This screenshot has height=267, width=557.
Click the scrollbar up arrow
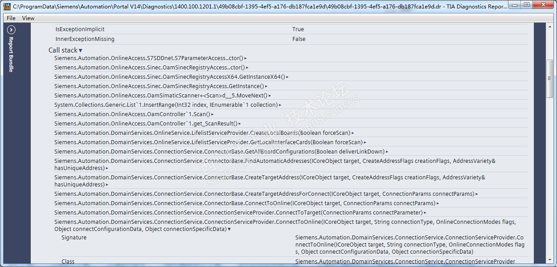(549, 26)
